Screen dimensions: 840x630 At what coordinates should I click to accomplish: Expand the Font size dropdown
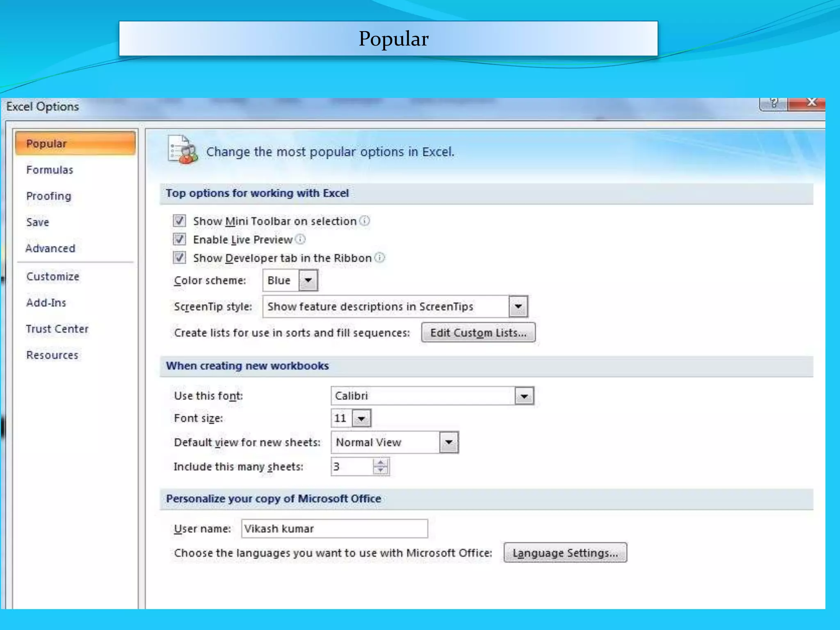(361, 419)
